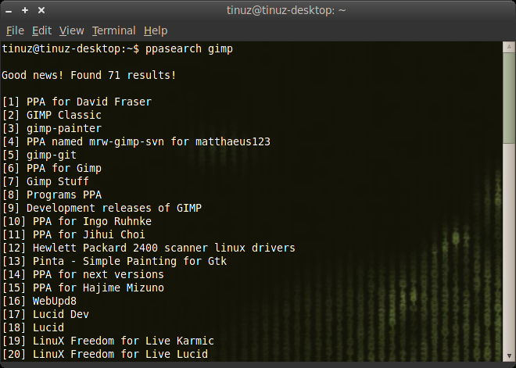
Task: Click 'PPA named mrw-gimp-svn for matthaeus123'
Action: pos(149,141)
